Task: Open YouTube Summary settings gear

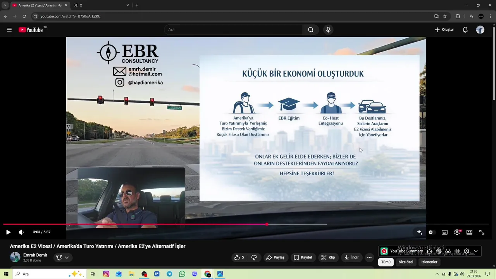Action: pyautogui.click(x=467, y=251)
